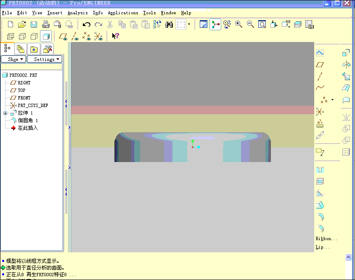Select the Draft tool icon

click(x=320, y=205)
